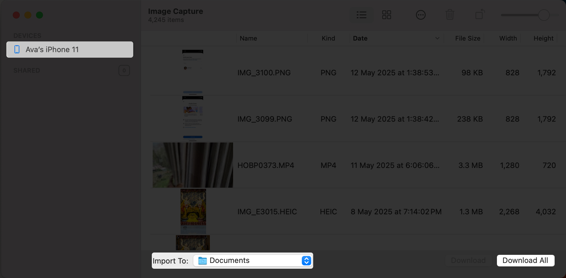Click the Download All button
Image resolution: width=566 pixels, height=278 pixels.
point(525,260)
